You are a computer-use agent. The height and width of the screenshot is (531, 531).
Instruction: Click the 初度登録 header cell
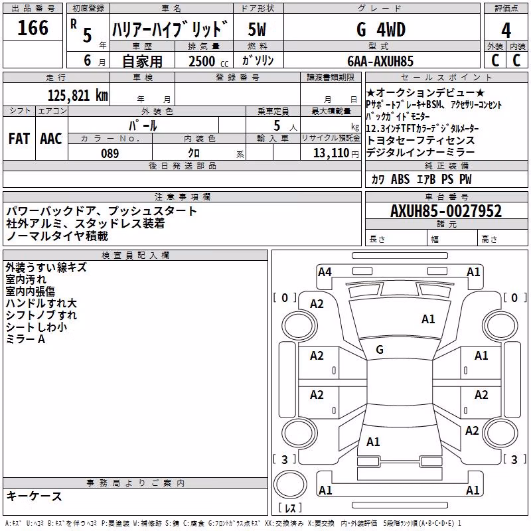88,9
